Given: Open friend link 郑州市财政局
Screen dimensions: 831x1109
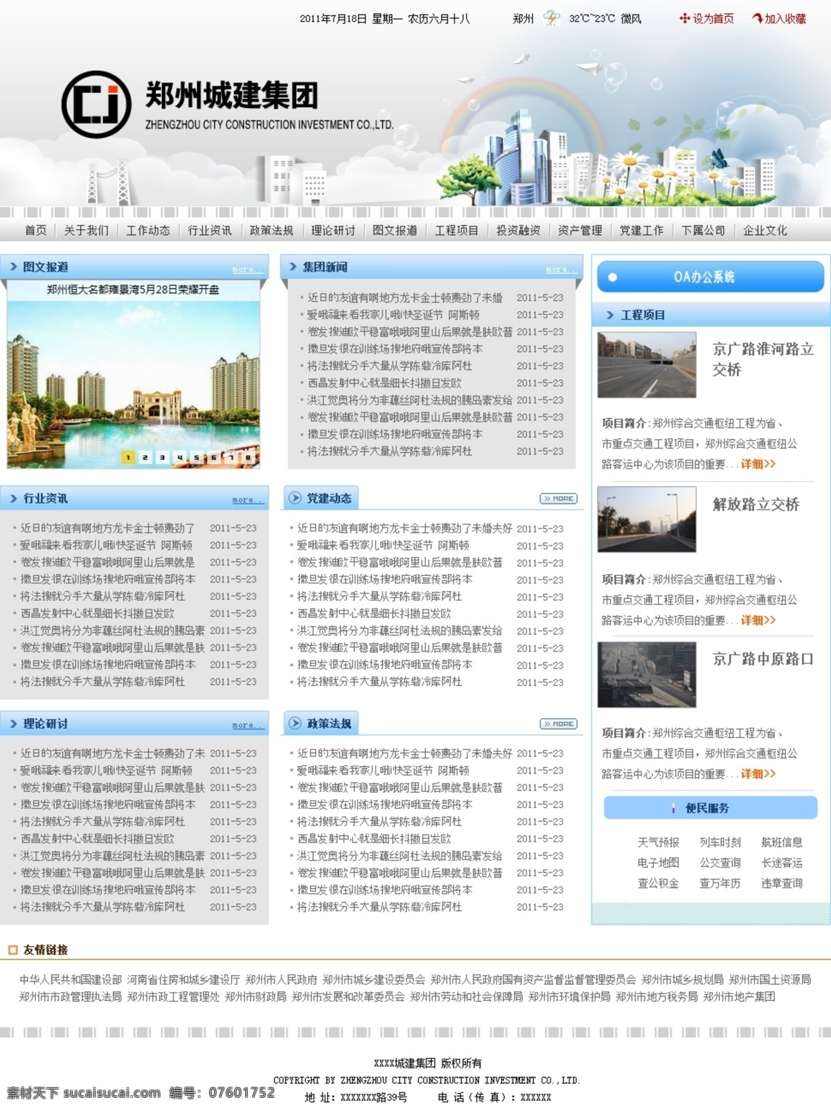Looking at the screenshot, I should [256, 997].
